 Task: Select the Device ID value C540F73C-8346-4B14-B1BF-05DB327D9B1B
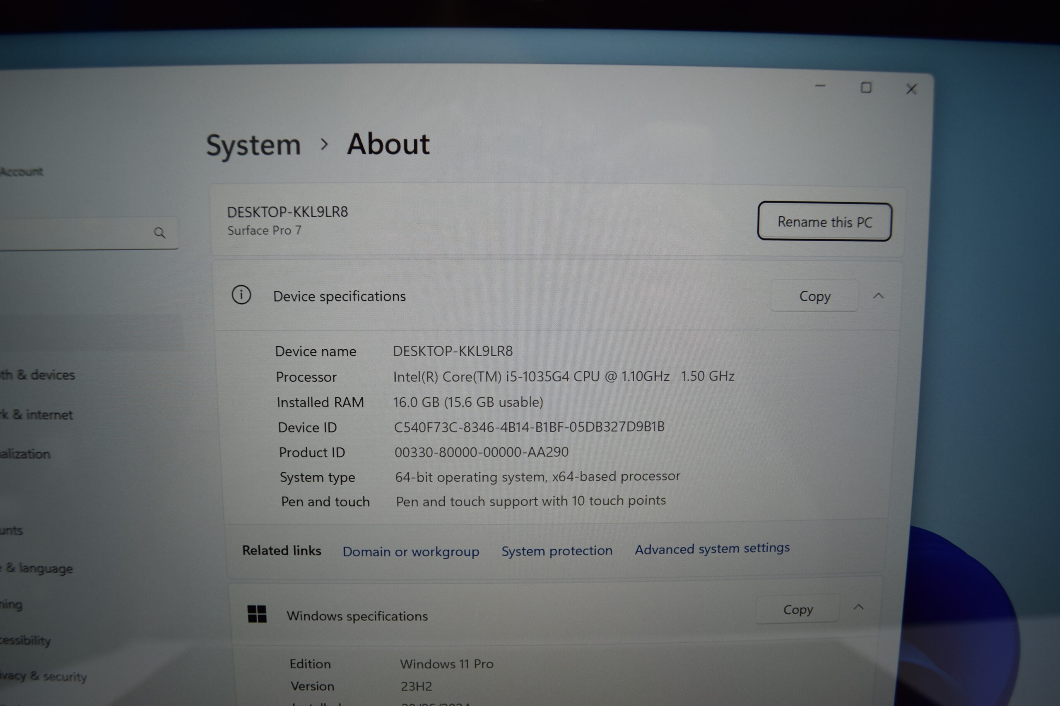[529, 427]
